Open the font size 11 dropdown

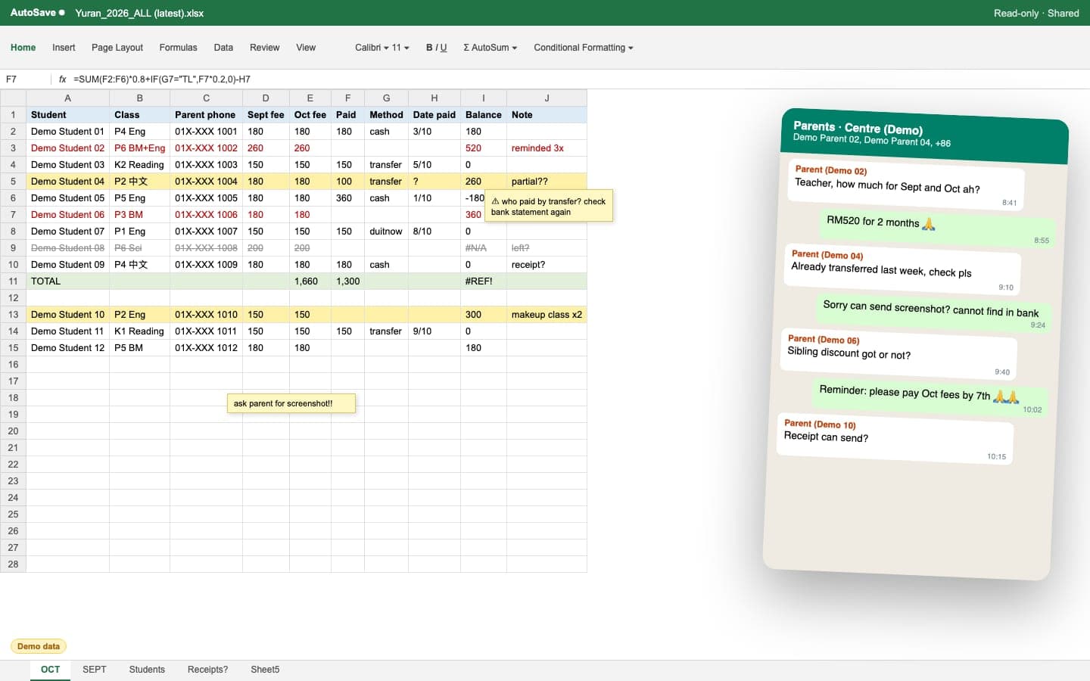[400, 48]
